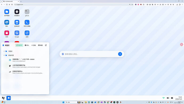
Task: Open the Windows Start button
Action: (x=63, y=102)
